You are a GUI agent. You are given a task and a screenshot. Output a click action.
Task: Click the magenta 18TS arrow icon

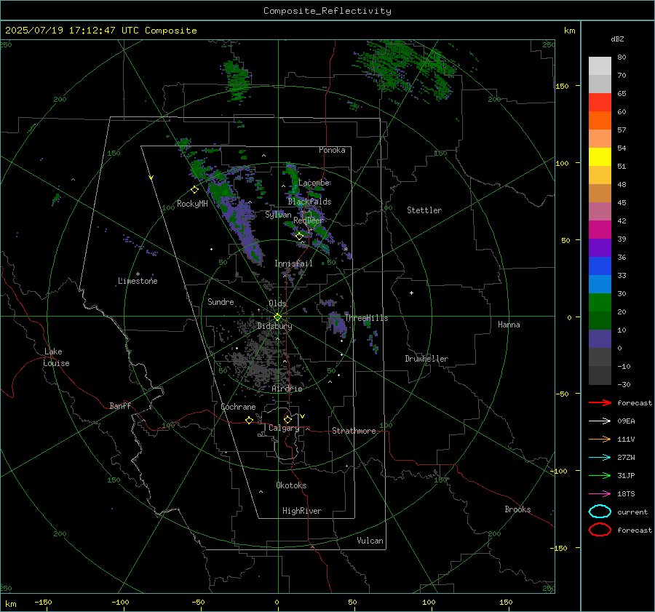[x=600, y=494]
